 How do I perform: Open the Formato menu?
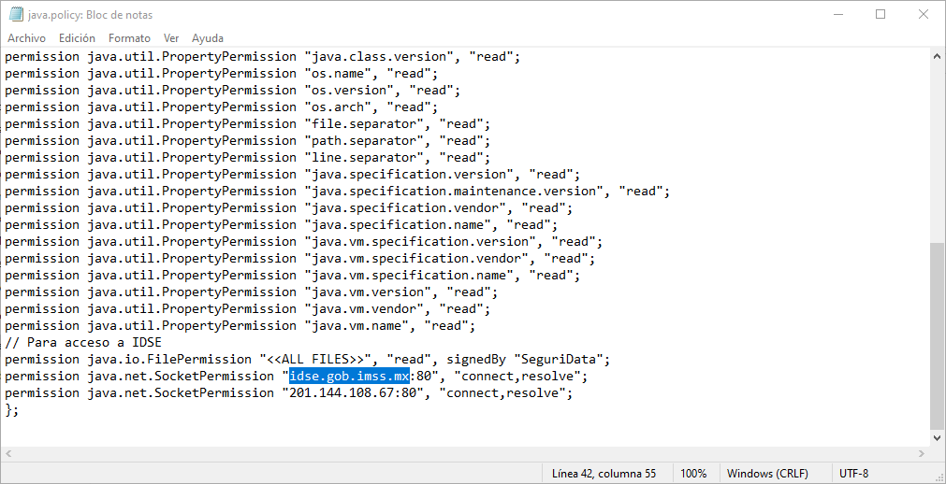tap(129, 38)
